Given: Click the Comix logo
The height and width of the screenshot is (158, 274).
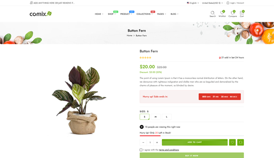Looking at the screenshot, I should pyautogui.click(x=41, y=14).
